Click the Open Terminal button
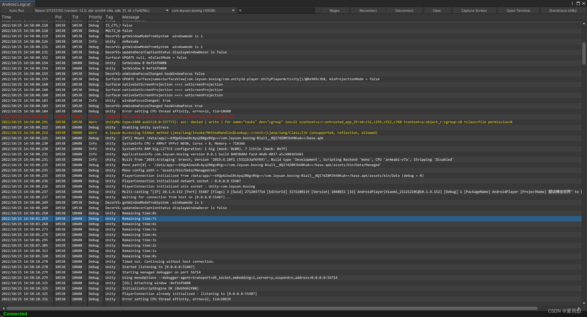This screenshot has width=587, height=317. [518, 11]
